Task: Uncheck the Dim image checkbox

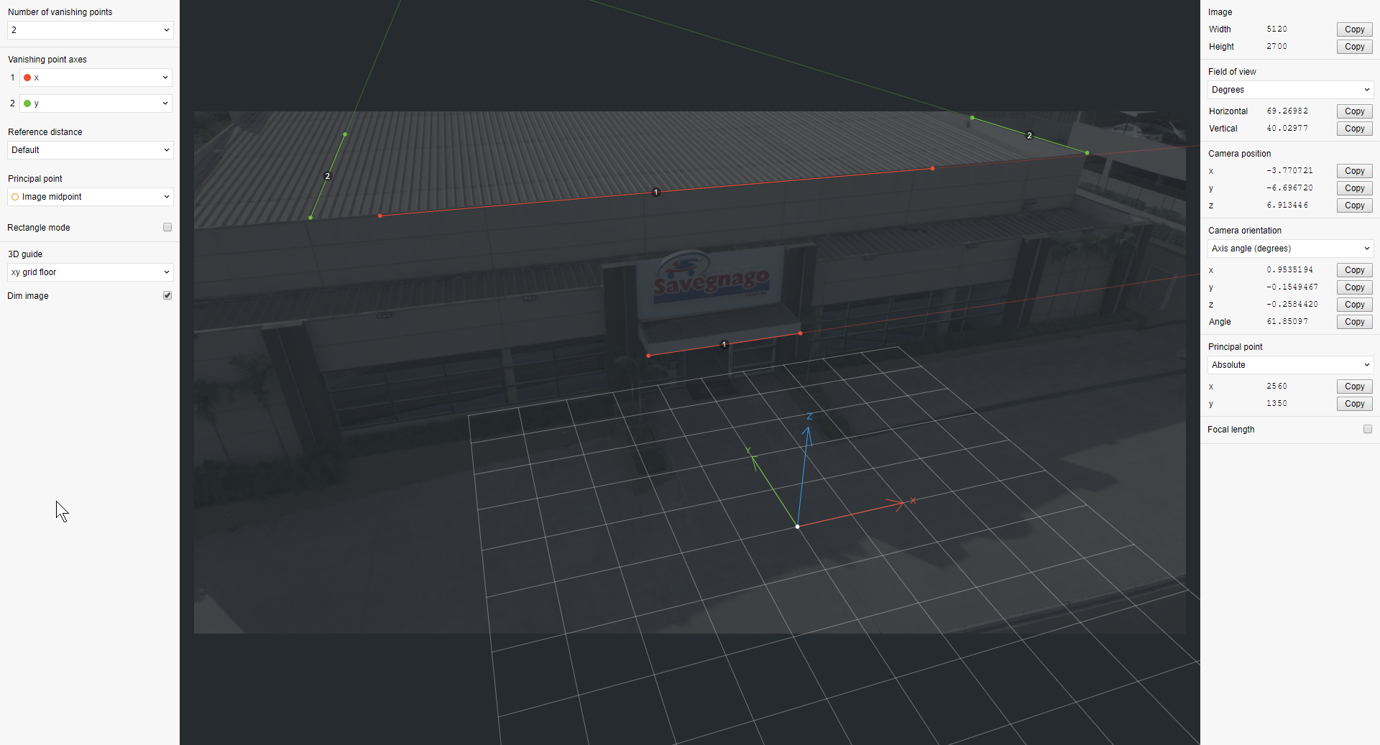Action: pos(167,295)
